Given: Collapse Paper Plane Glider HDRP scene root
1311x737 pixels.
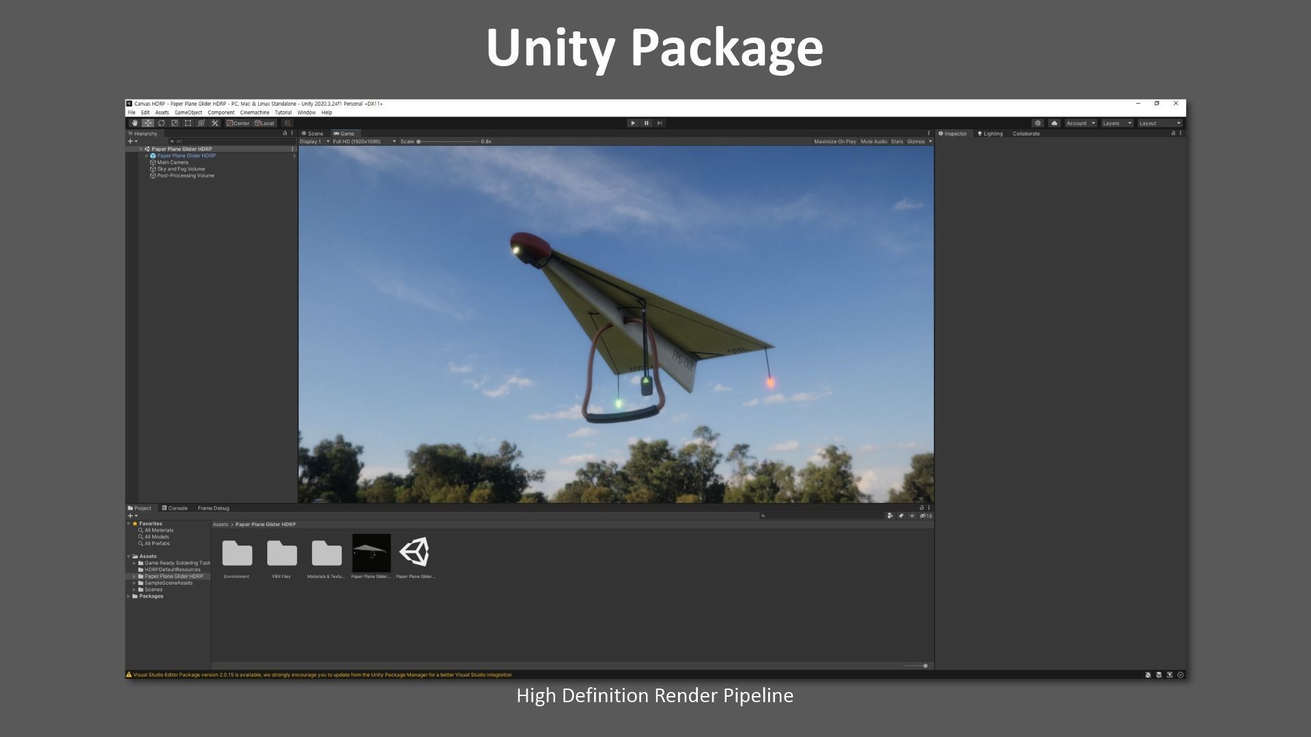Looking at the screenshot, I should point(141,149).
